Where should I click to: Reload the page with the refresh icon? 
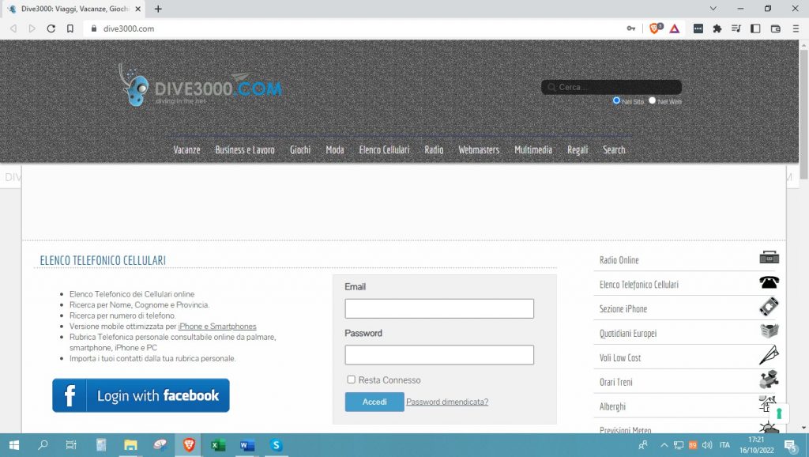pyautogui.click(x=51, y=28)
